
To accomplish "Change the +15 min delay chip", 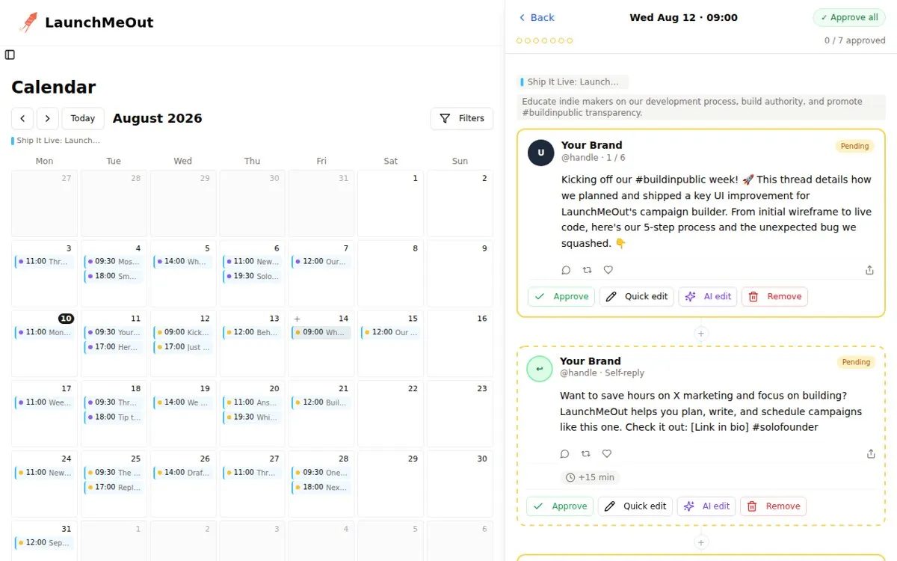I will [590, 477].
